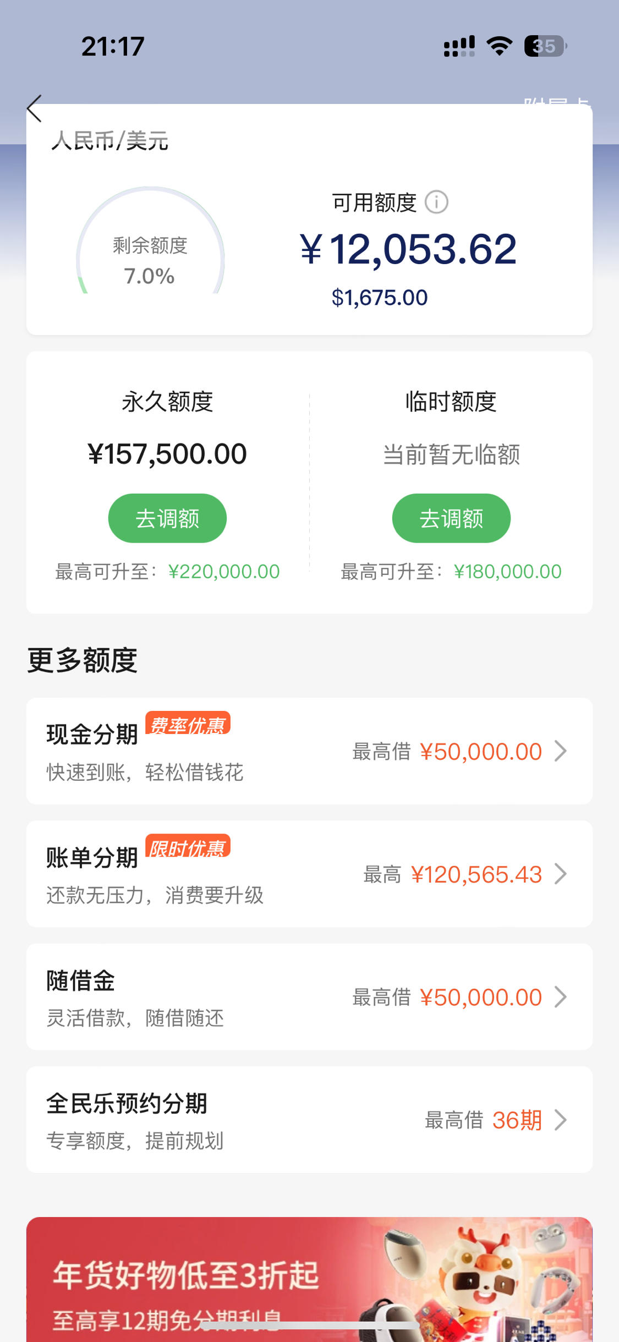Tap 去调额 under 永久额度
The image size is (619, 1342).
pyautogui.click(x=167, y=518)
